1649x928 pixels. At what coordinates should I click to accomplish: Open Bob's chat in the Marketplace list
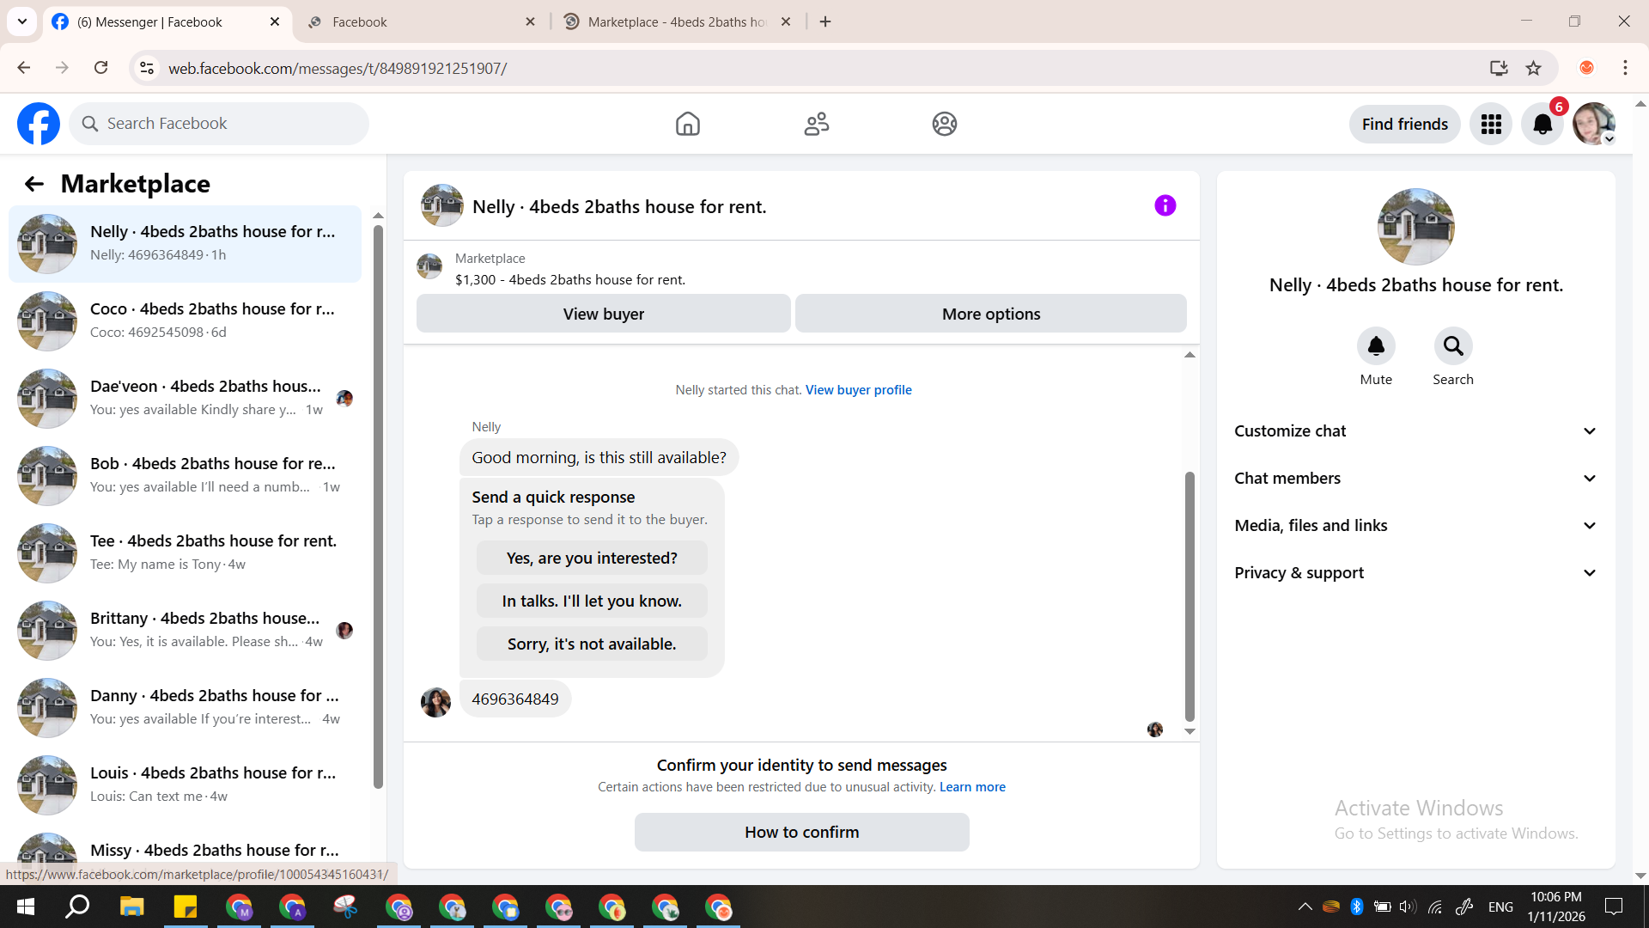(x=185, y=476)
